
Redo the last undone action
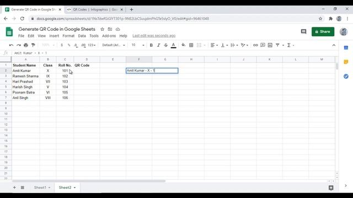(19, 45)
